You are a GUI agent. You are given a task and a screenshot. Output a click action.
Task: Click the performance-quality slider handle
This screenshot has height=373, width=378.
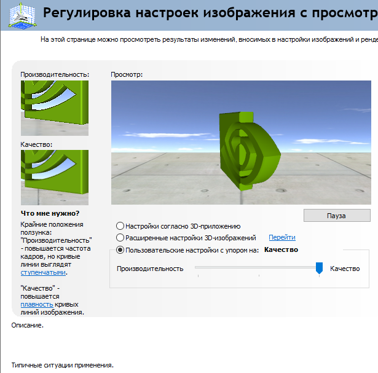pyautogui.click(x=319, y=268)
